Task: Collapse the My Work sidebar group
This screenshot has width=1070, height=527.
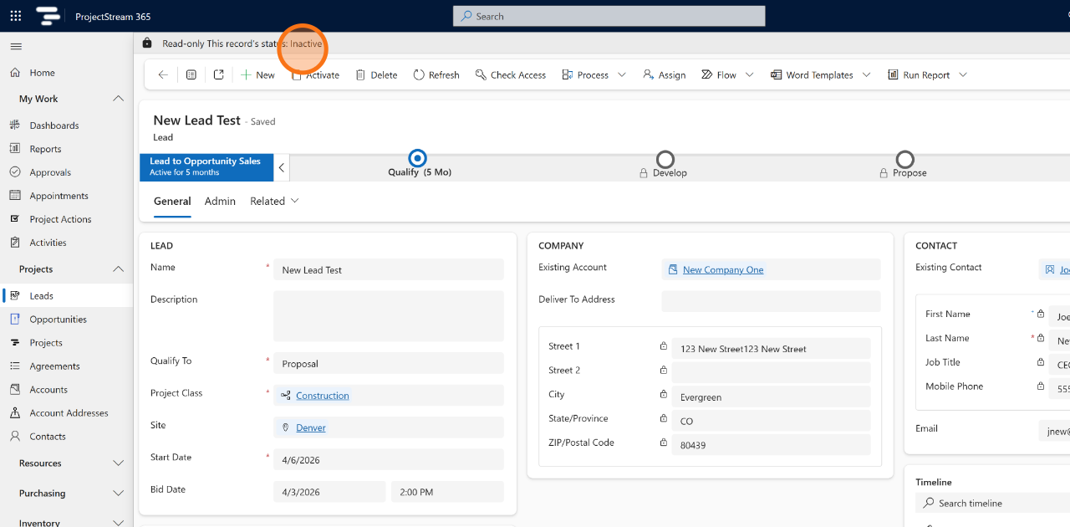Action: (118, 99)
